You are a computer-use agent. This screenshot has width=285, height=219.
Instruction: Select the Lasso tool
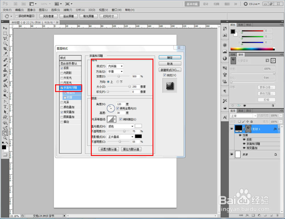click(5, 38)
